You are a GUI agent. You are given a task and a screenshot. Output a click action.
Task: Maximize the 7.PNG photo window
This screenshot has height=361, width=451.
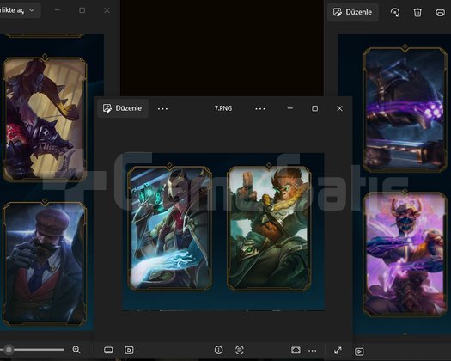point(314,108)
